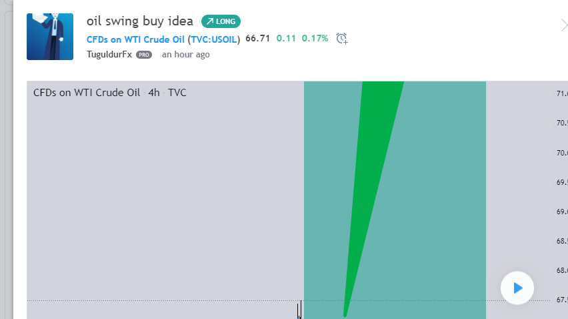Click the 0.17% change percentage
Image resolution: width=568 pixels, height=319 pixels.
(315, 39)
